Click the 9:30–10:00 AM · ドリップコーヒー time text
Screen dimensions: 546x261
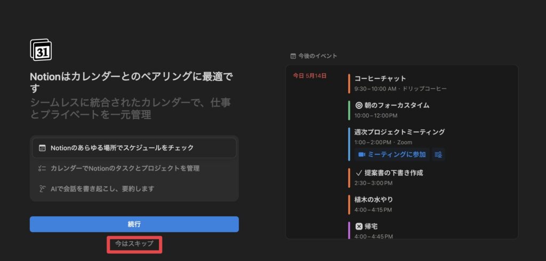pyautogui.click(x=400, y=89)
